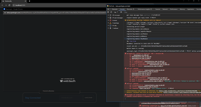Open the Sources tab

click(x=158, y=9)
